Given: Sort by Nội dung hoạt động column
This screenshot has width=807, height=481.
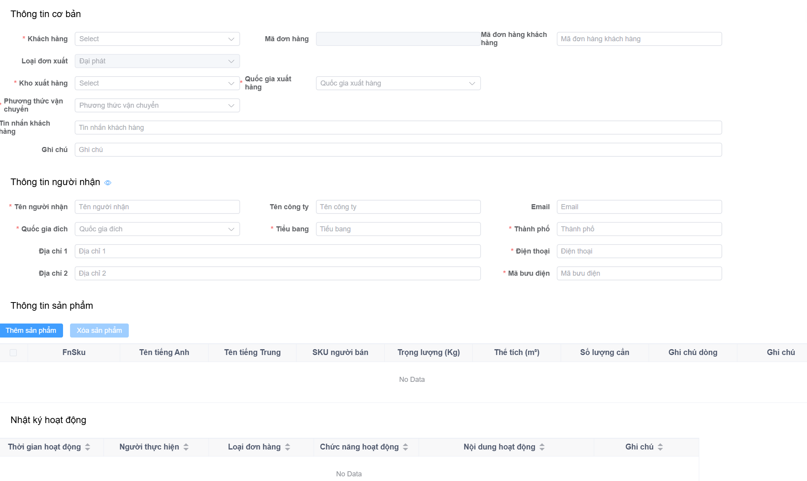Looking at the screenshot, I should [542, 447].
